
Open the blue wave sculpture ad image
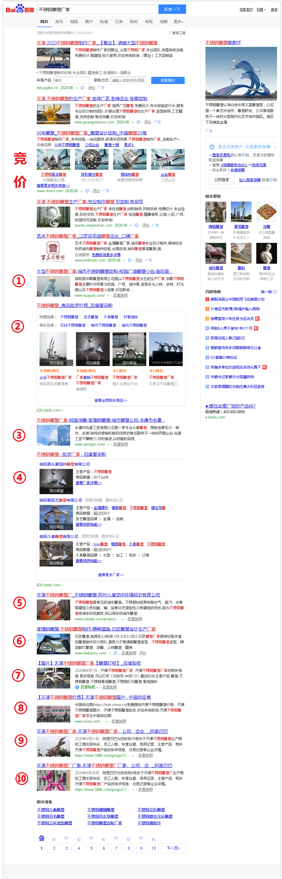pyautogui.click(x=241, y=73)
